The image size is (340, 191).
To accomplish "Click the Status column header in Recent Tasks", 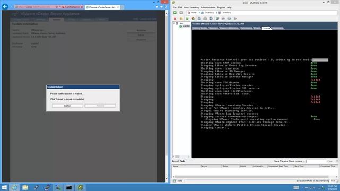I will (x=230, y=166).
